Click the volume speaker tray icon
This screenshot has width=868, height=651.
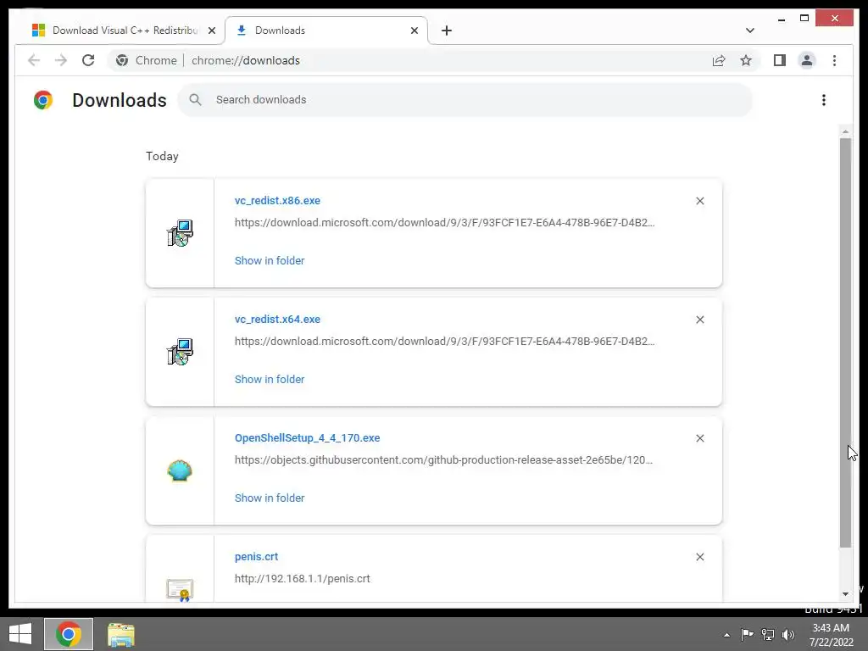tap(787, 634)
